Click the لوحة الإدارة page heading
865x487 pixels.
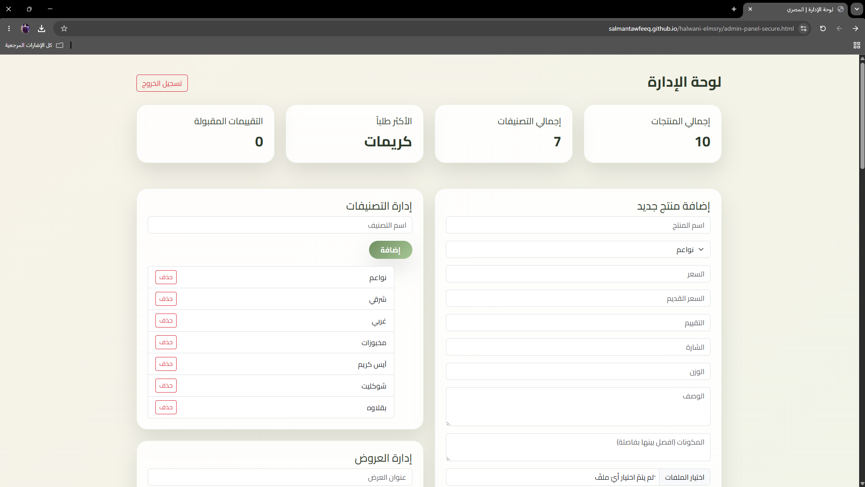coord(684,82)
